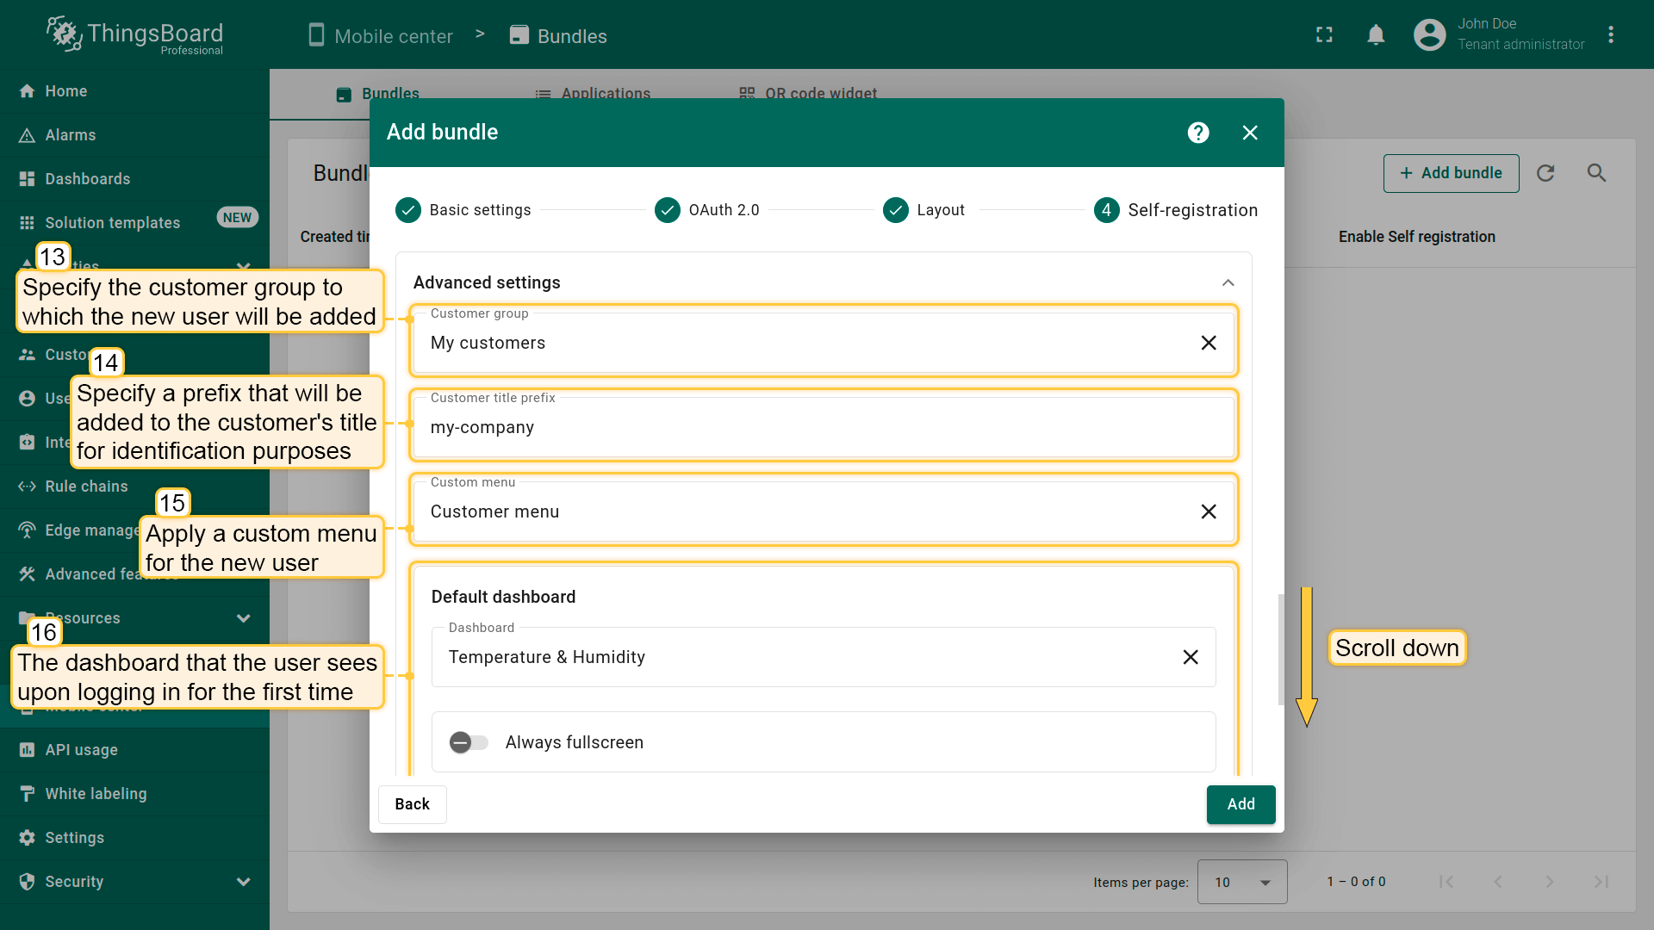Image resolution: width=1654 pixels, height=930 pixels.
Task: Click the search bundles icon
Action: [1596, 173]
